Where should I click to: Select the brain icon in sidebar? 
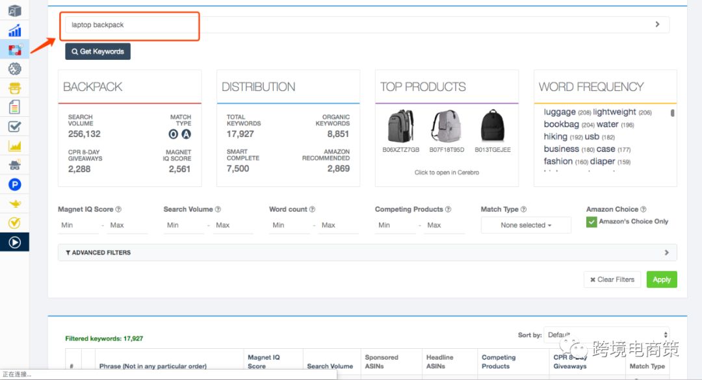[14, 68]
